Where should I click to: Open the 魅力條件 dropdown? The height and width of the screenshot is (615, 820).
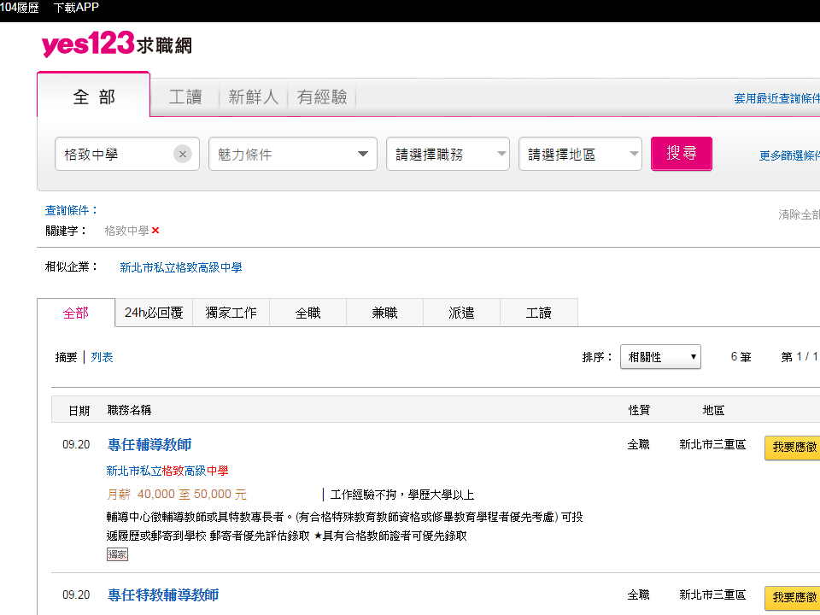(292, 155)
